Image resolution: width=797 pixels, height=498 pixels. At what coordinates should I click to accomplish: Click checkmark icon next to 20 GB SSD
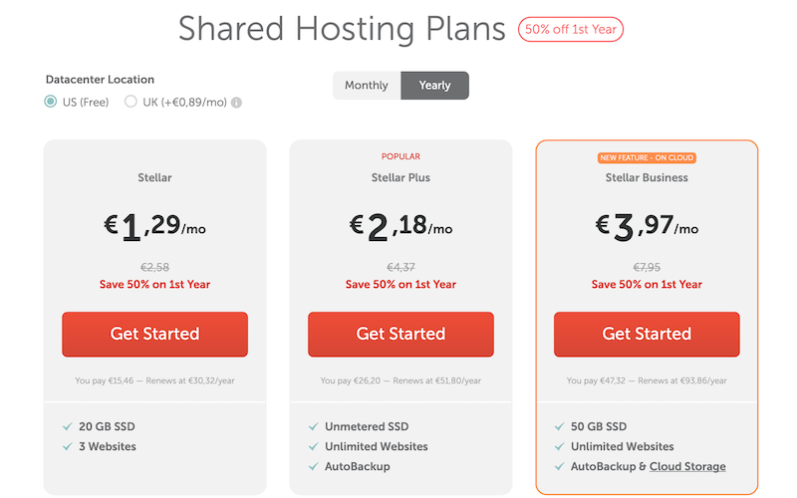66,426
